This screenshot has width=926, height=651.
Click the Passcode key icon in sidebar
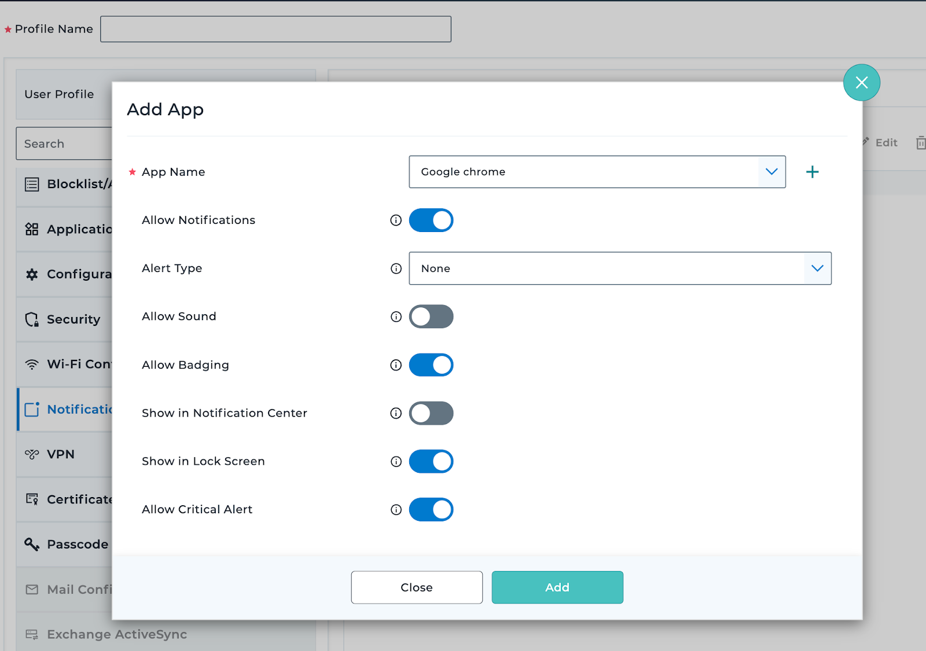pyautogui.click(x=32, y=544)
